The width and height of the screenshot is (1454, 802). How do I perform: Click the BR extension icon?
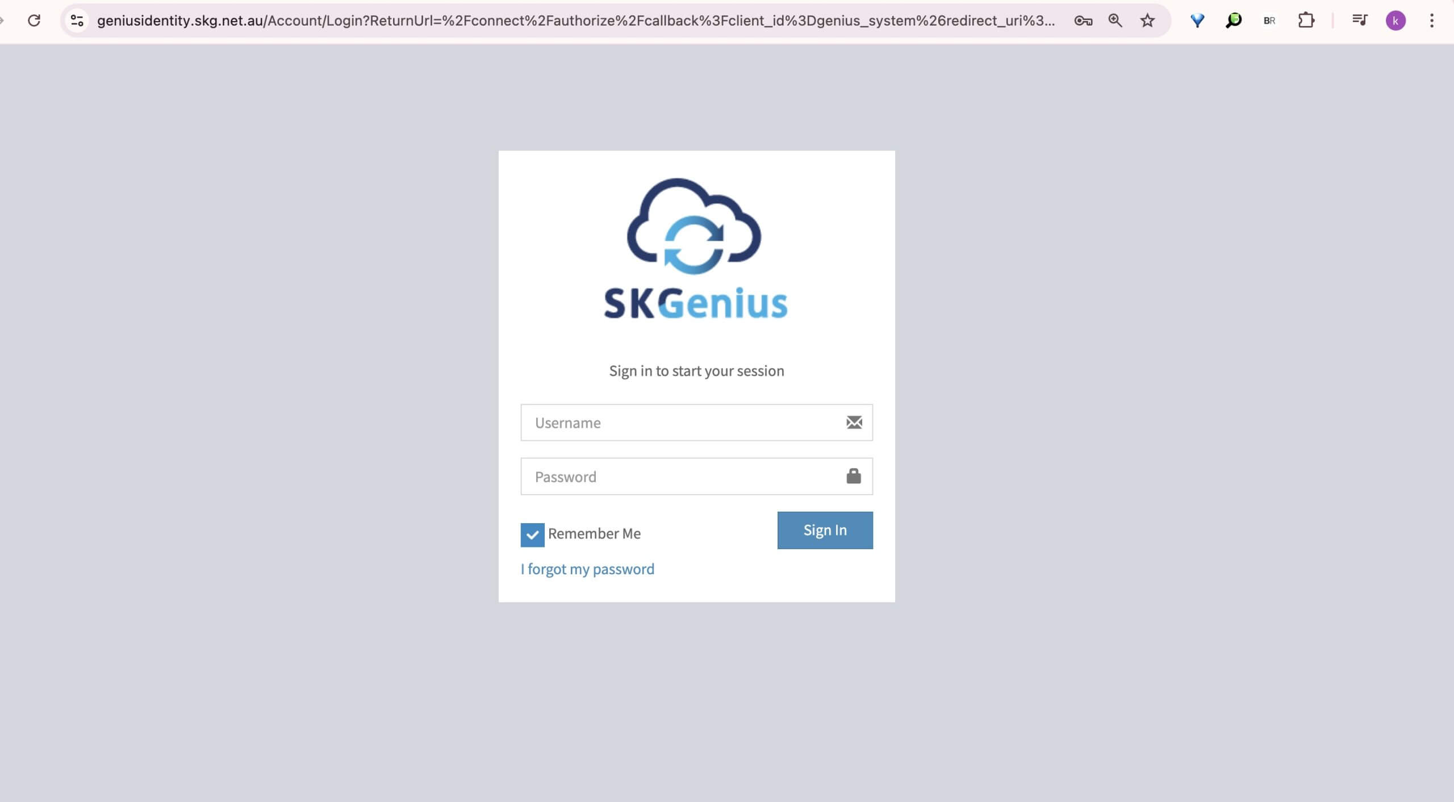[1269, 20]
